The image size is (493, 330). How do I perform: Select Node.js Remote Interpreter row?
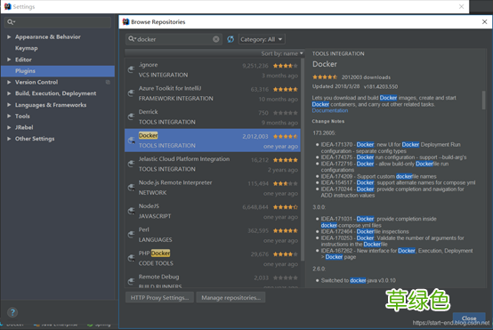(x=213, y=188)
